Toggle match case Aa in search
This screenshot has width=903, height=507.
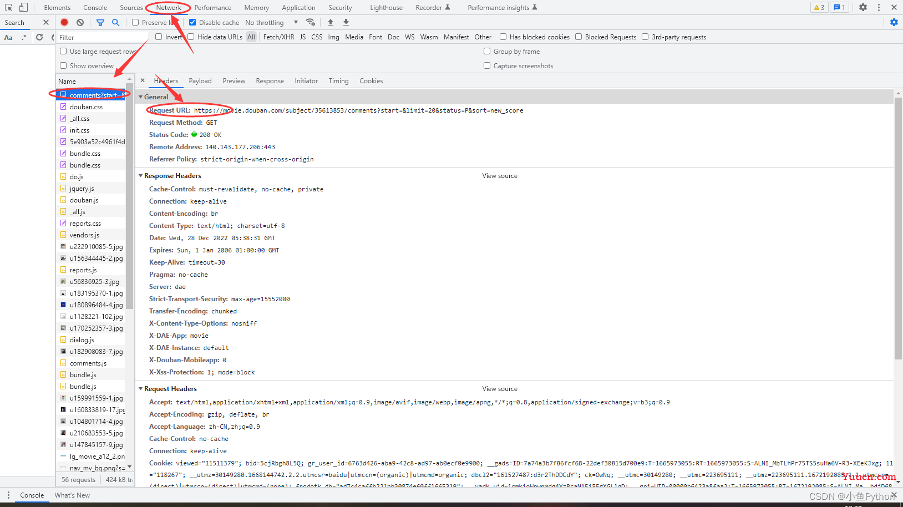point(8,37)
